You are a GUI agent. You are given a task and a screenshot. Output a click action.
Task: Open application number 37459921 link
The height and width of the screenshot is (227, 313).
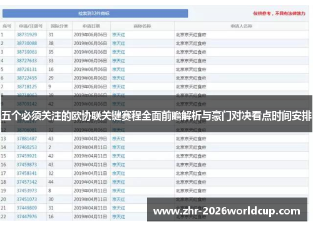click(x=27, y=156)
